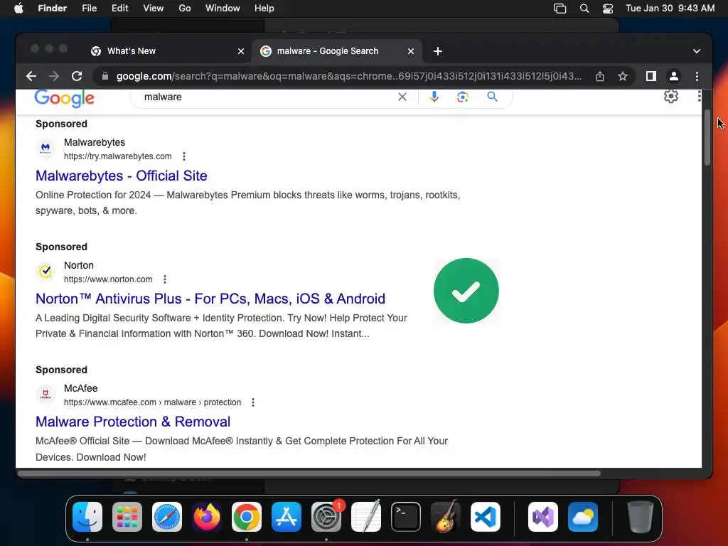
Task: Close the malware - Google Search tab
Action: [x=411, y=51]
